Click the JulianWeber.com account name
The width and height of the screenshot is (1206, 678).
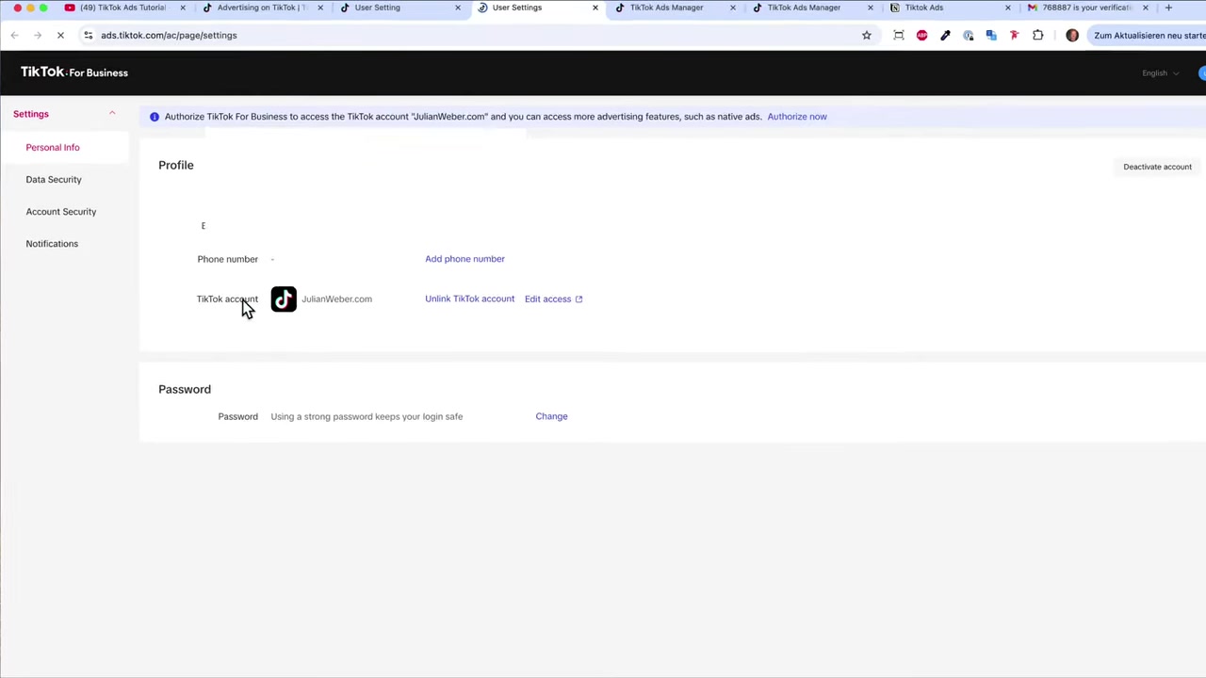(336, 299)
